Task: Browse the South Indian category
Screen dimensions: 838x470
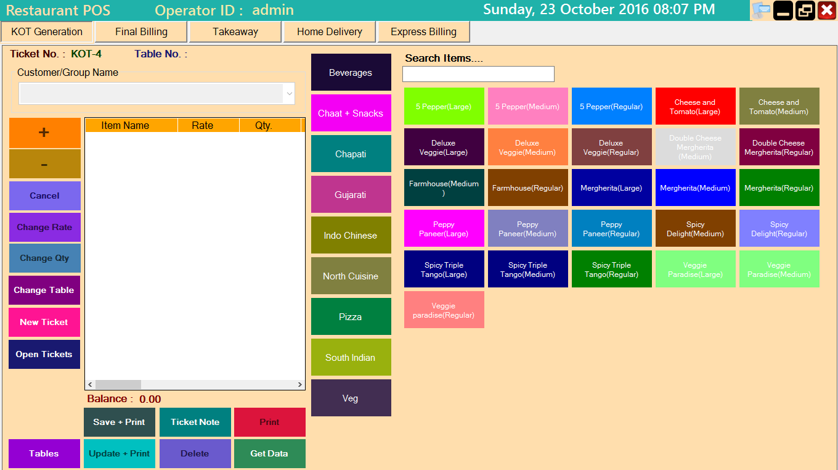Action: click(x=351, y=357)
